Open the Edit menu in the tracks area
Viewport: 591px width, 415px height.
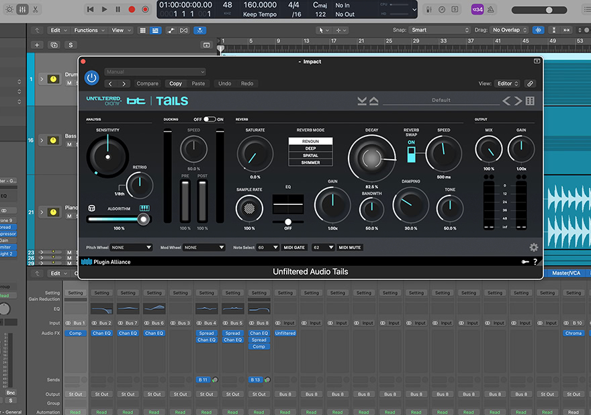[x=58, y=30]
